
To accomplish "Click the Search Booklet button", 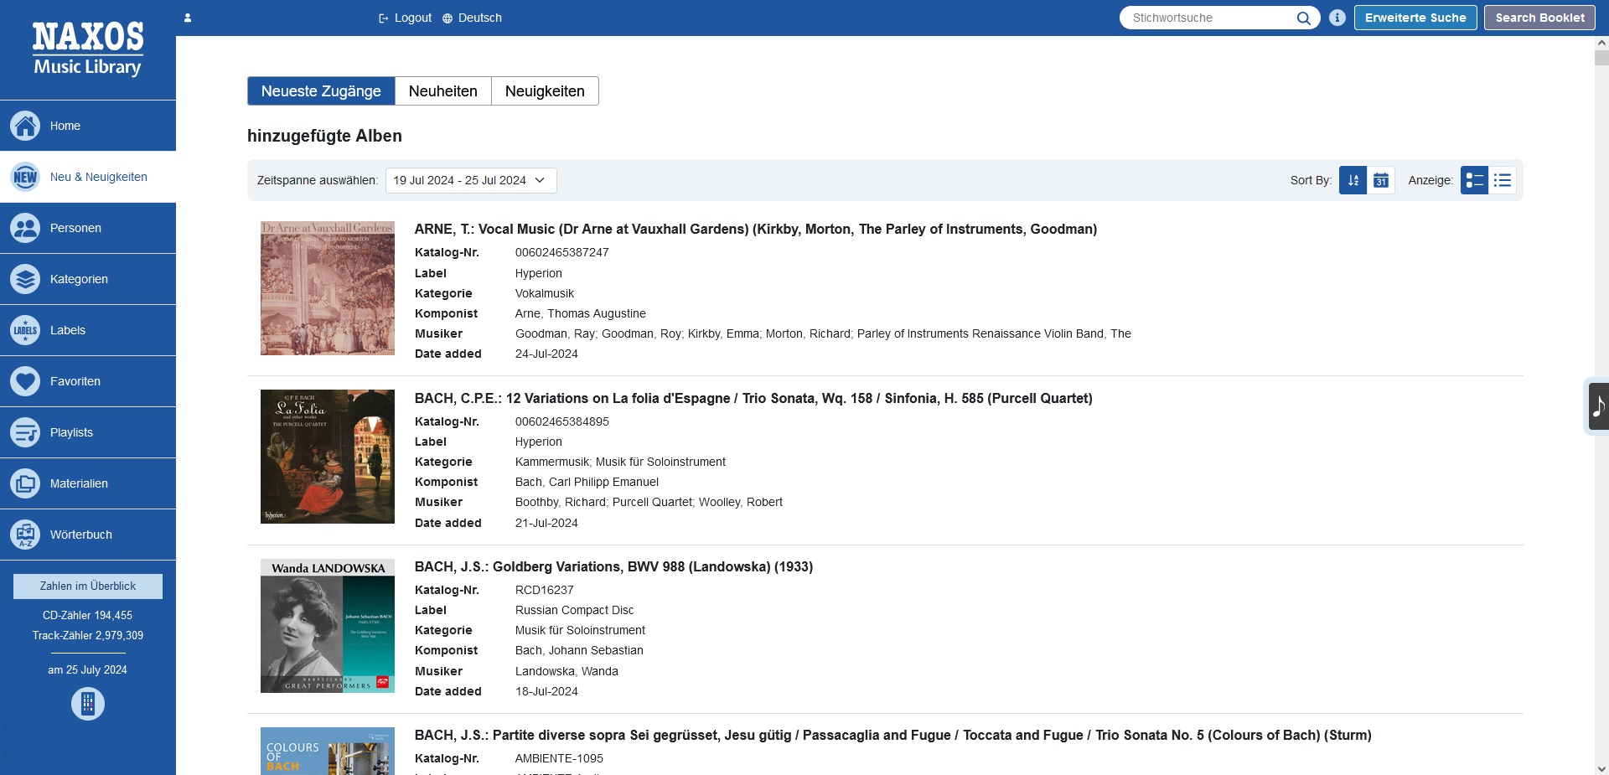I will coord(1539,18).
